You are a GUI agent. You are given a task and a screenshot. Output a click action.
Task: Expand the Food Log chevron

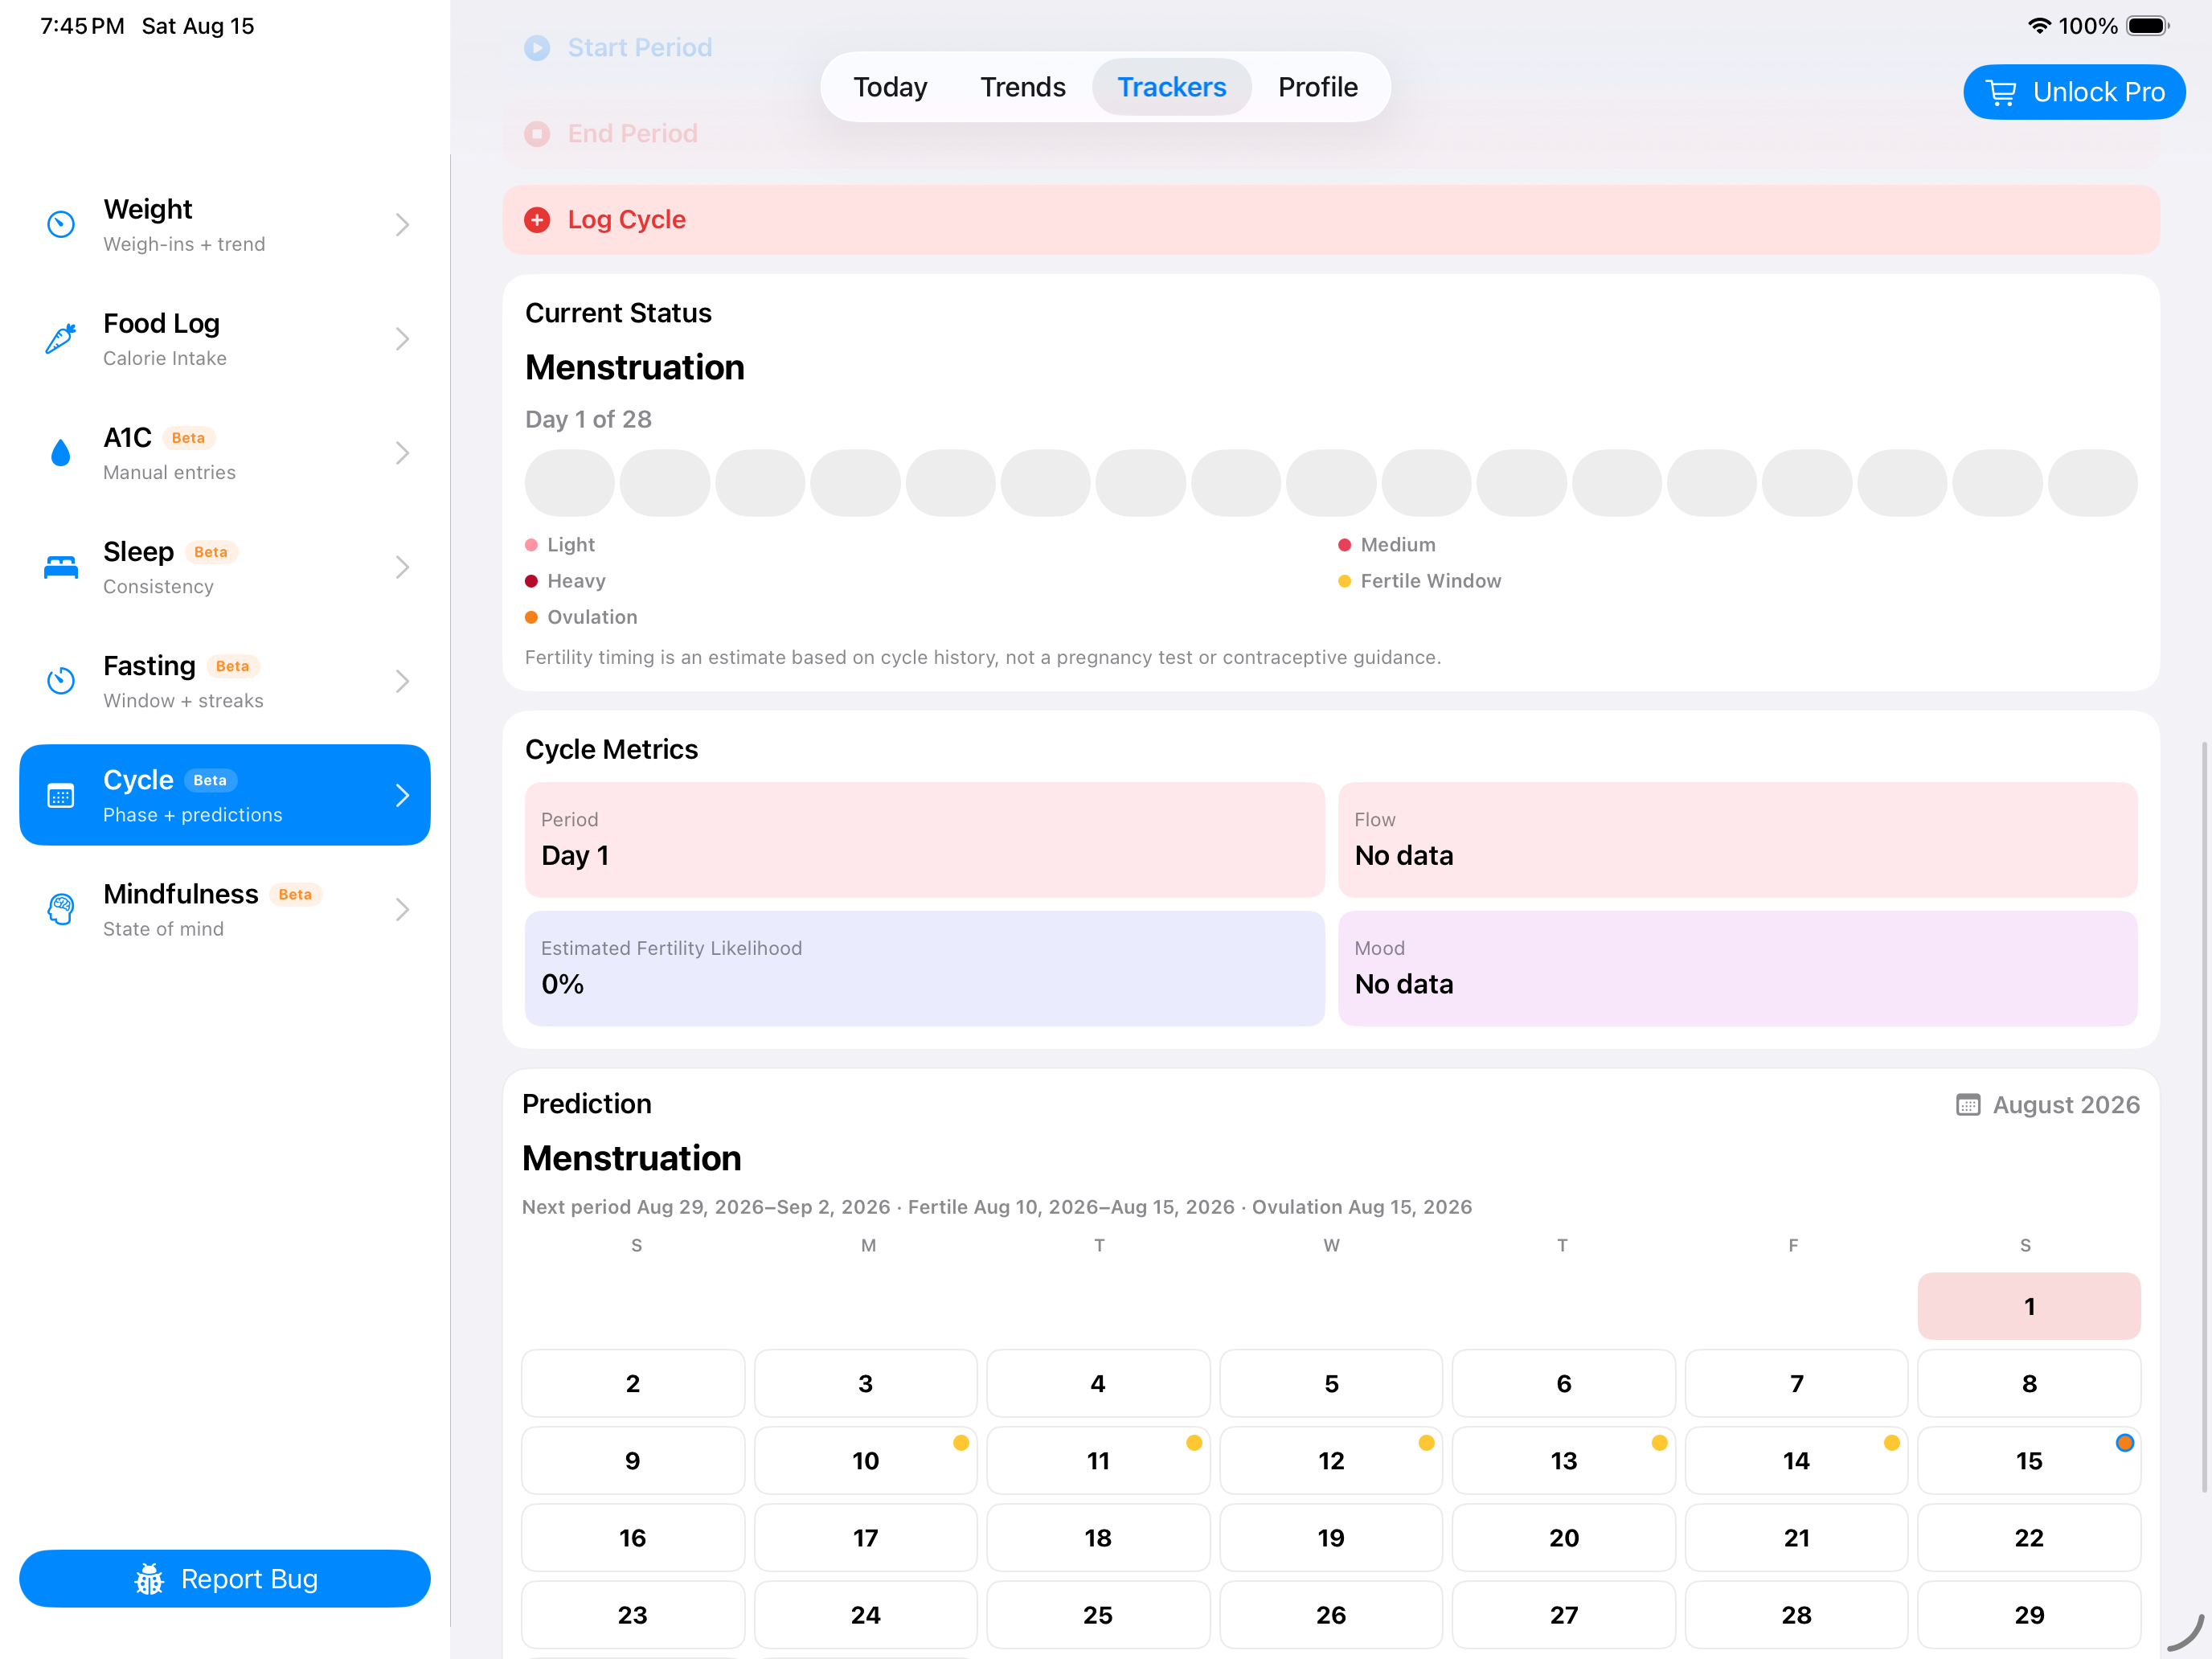(x=402, y=338)
